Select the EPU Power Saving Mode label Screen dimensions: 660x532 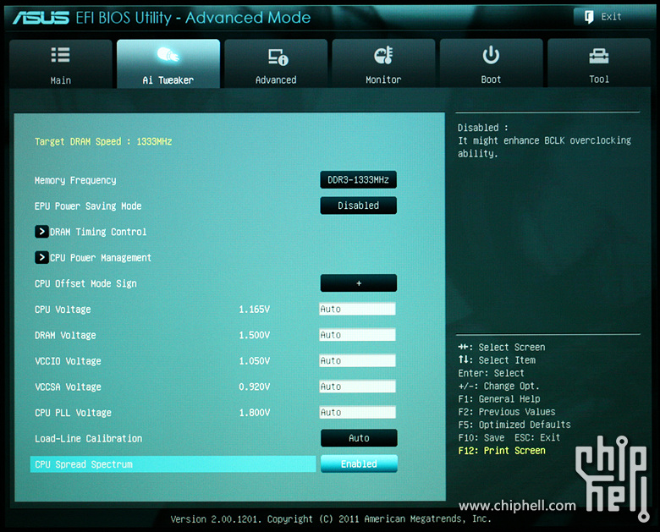[x=88, y=206]
